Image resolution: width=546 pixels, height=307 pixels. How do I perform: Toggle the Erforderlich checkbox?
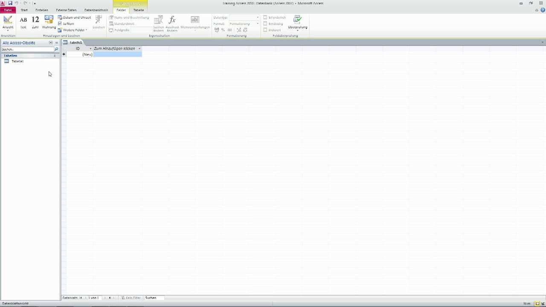pyautogui.click(x=265, y=17)
